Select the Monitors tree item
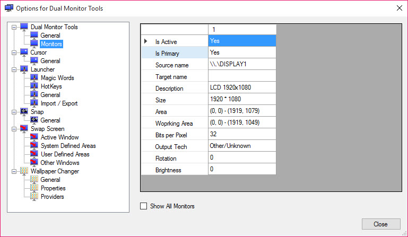Screen dimensions: 408x237 [x=51, y=44]
